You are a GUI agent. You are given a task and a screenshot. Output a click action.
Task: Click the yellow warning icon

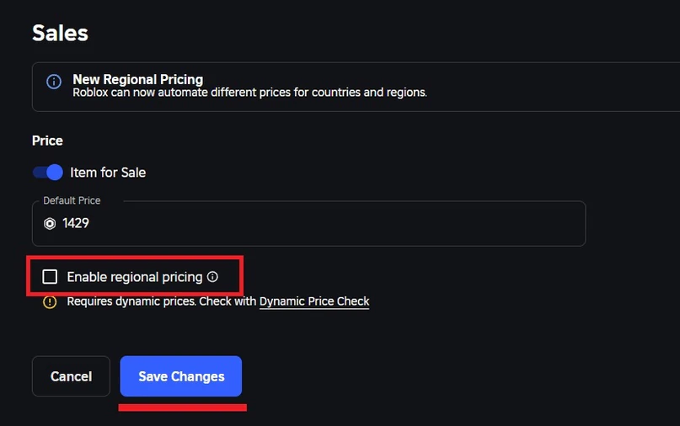pos(50,301)
